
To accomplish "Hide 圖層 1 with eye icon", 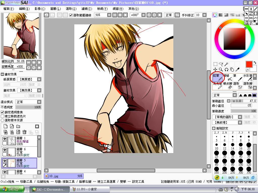I will pyautogui.click(x=5, y=139).
